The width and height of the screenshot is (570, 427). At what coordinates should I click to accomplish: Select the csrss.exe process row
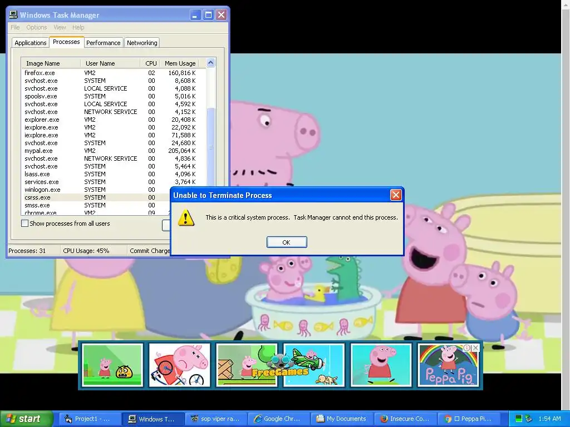coord(96,197)
